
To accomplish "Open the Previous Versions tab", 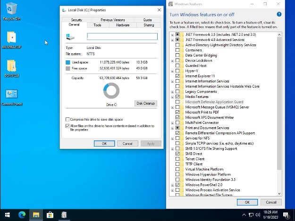I will [x=113, y=20].
